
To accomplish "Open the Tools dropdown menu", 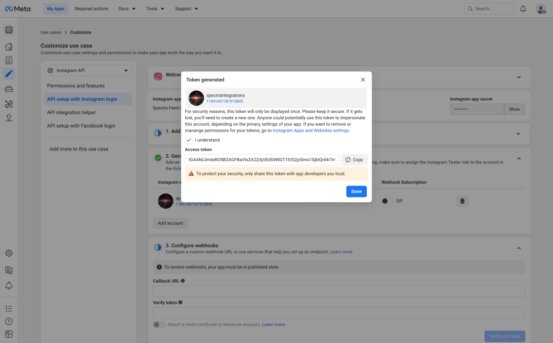I will point(155,9).
